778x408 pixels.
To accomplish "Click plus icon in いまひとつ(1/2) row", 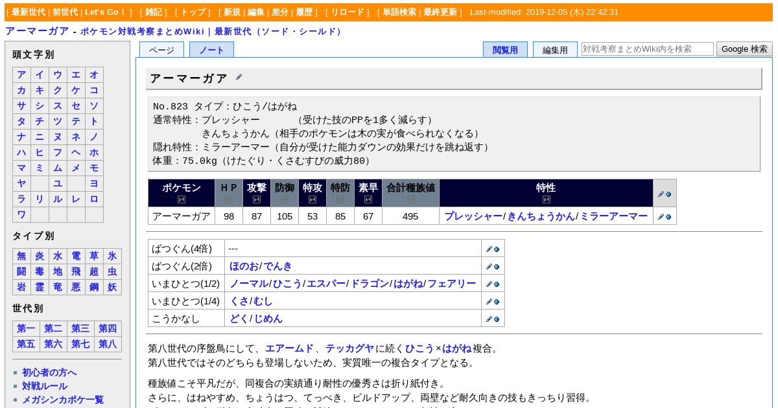I will [497, 284].
